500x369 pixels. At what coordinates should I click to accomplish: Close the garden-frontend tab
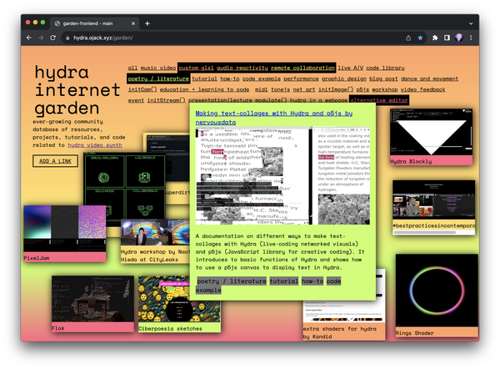(134, 22)
